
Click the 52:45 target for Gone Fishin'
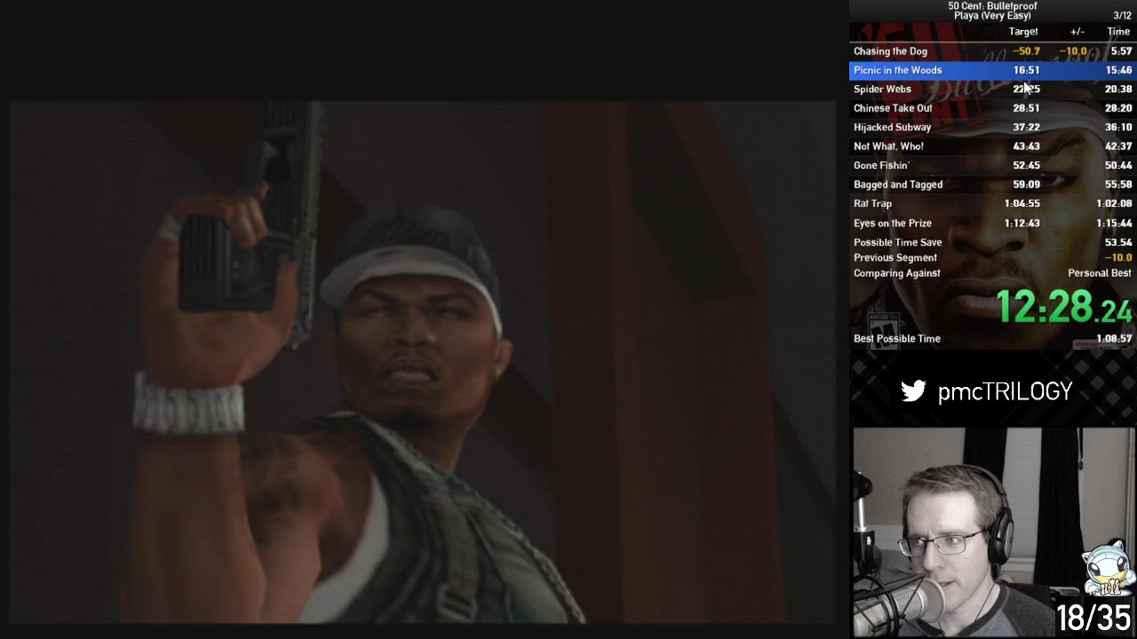[1026, 165]
